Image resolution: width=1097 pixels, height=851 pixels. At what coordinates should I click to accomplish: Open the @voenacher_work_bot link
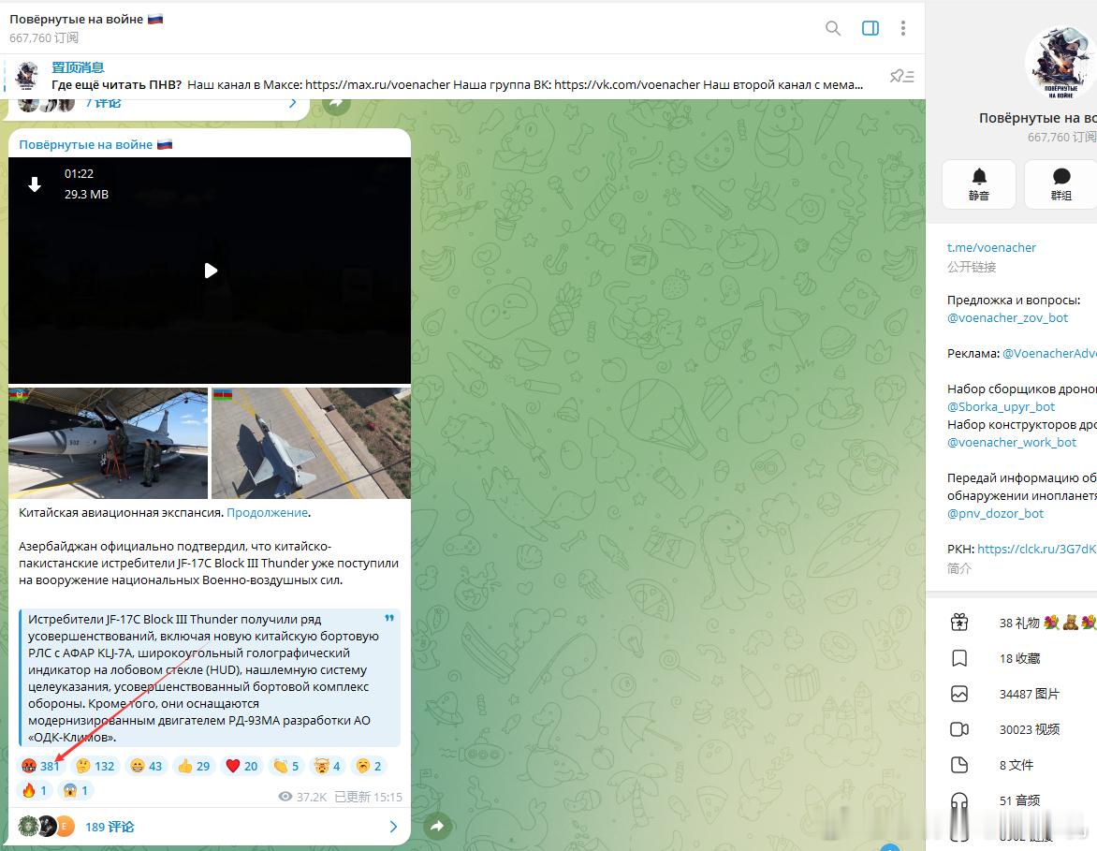click(1012, 442)
